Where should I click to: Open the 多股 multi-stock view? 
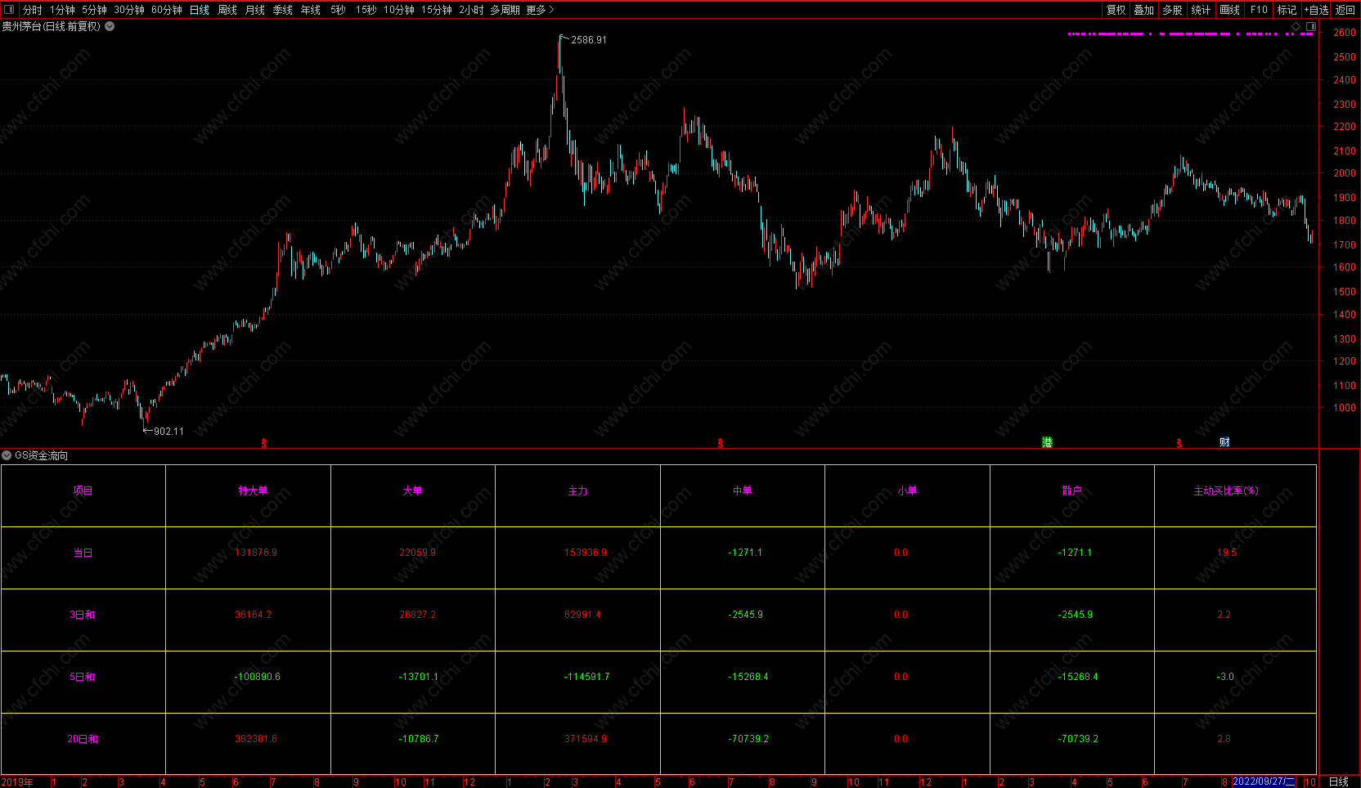[x=1172, y=10]
